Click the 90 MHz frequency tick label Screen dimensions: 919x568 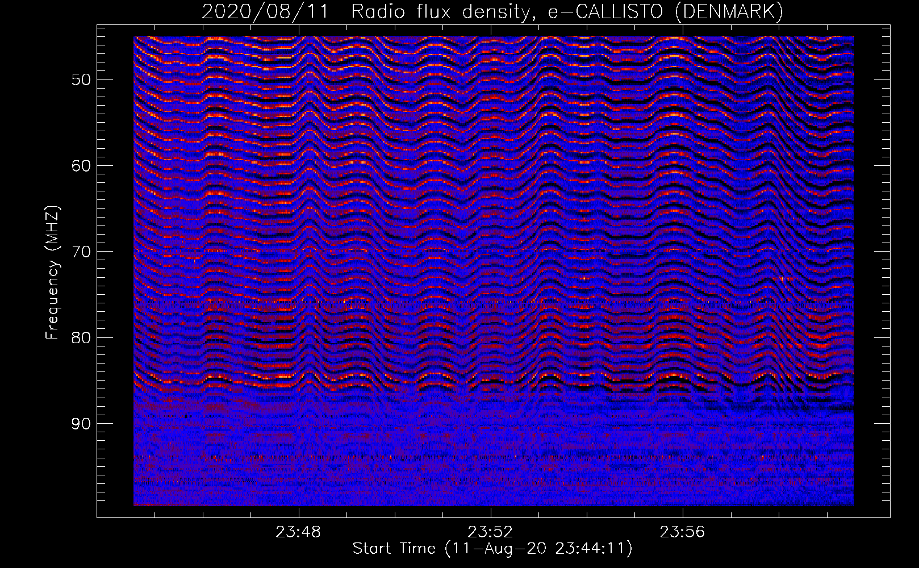(x=81, y=424)
